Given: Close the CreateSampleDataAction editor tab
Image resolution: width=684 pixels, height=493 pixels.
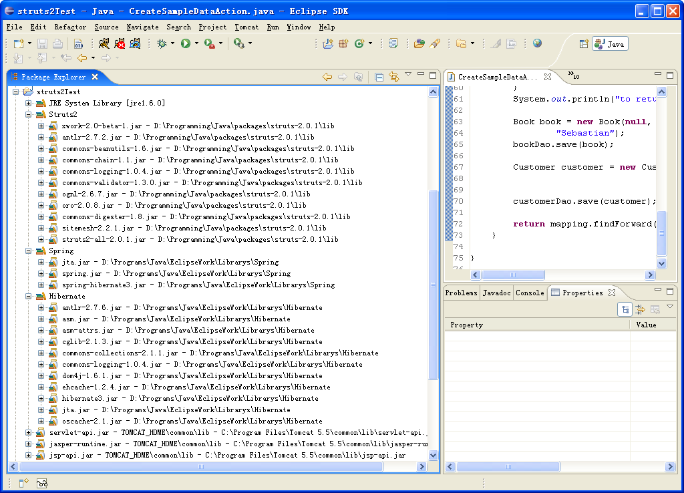Looking at the screenshot, I should tap(548, 77).
